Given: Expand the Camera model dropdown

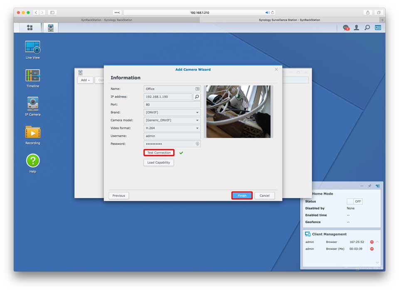Looking at the screenshot, I should [172, 120].
